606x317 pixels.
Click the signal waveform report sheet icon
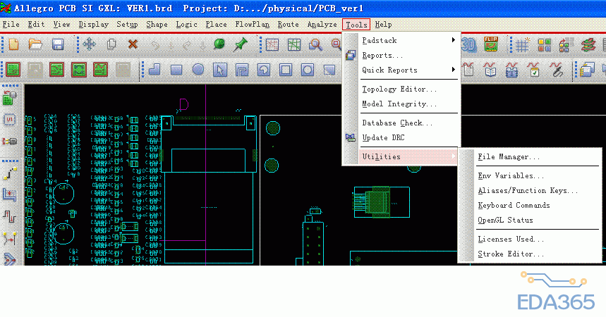[468, 70]
